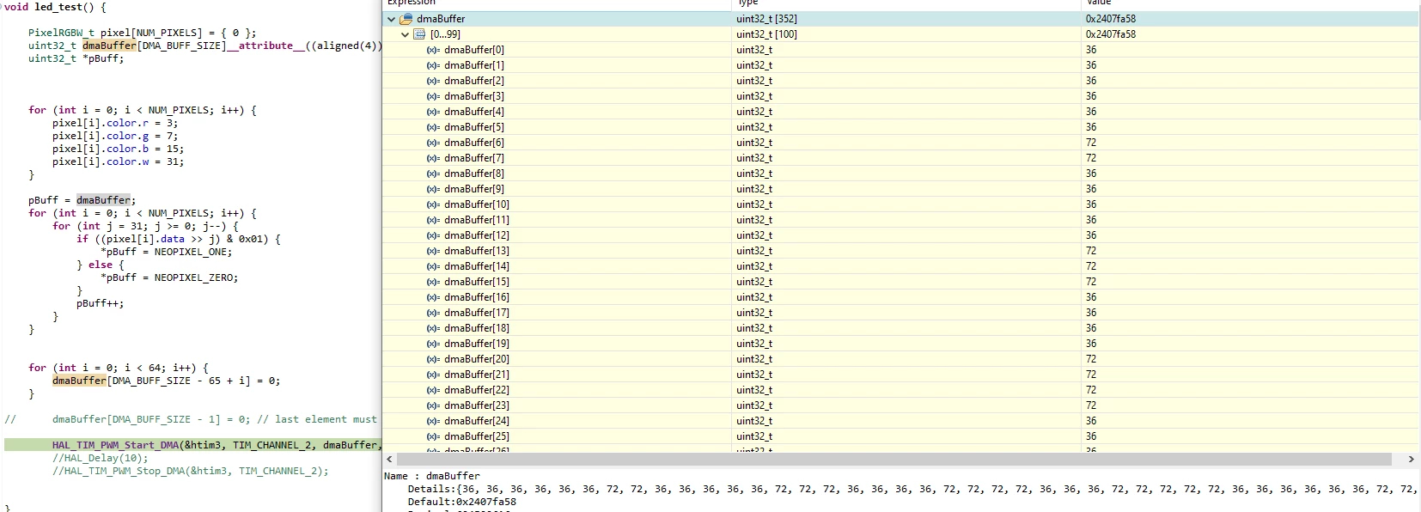Click value 72 of dmaBuffer[23]

[x=1091, y=405]
